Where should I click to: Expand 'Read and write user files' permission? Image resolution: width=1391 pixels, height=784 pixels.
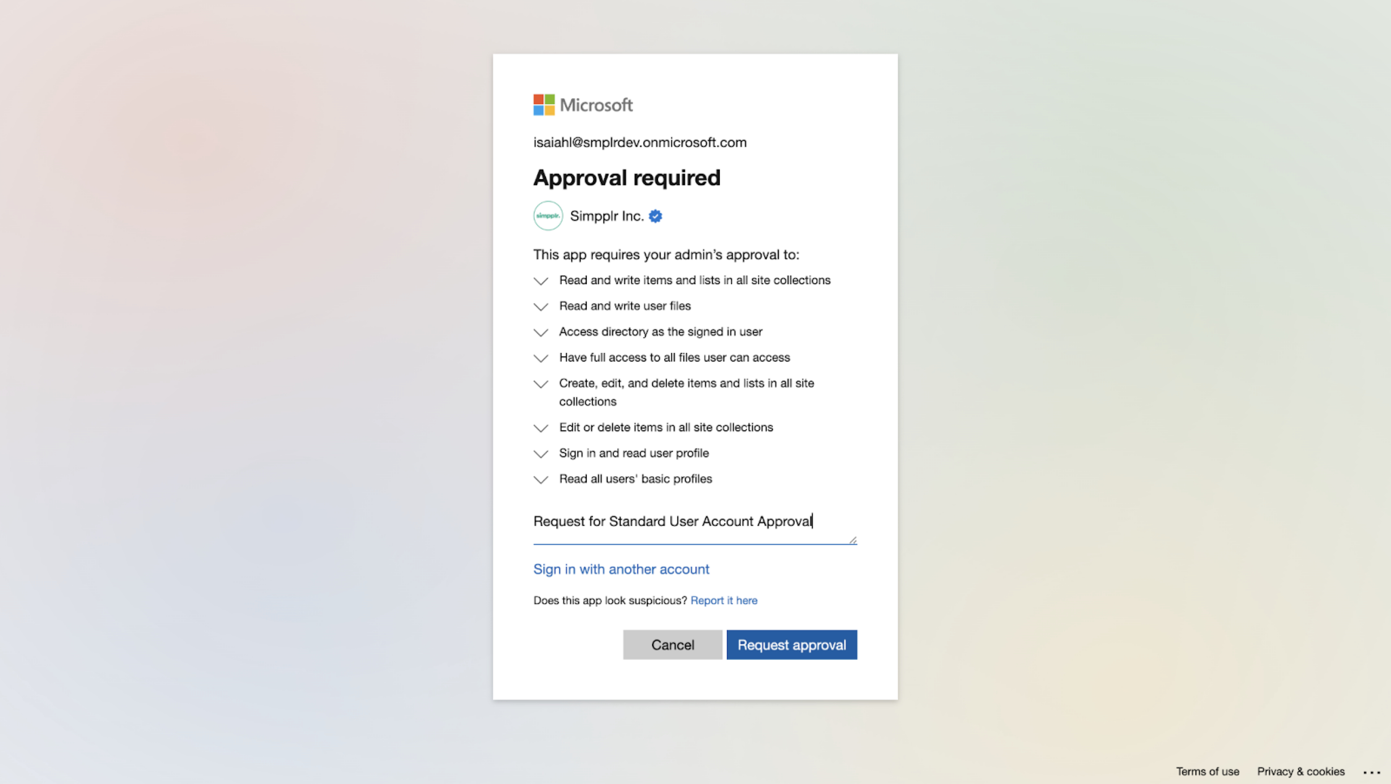[x=540, y=307]
